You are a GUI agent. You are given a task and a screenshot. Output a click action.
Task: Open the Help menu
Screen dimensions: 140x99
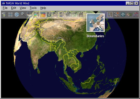(x=43, y=8)
